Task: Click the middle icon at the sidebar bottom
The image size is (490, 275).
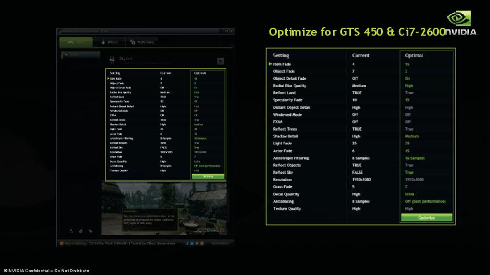Action: pos(81,231)
